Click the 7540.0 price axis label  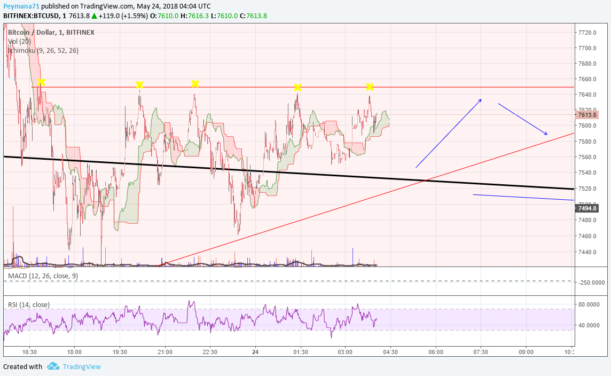click(x=587, y=173)
